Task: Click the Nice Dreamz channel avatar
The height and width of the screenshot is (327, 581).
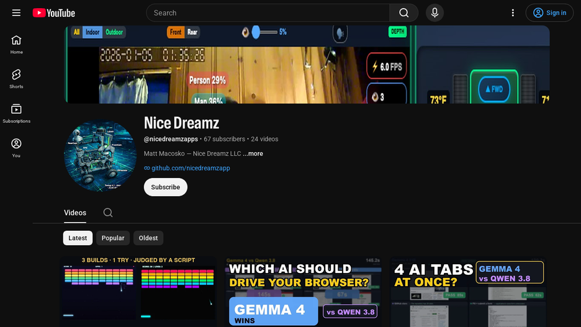Action: (x=100, y=156)
